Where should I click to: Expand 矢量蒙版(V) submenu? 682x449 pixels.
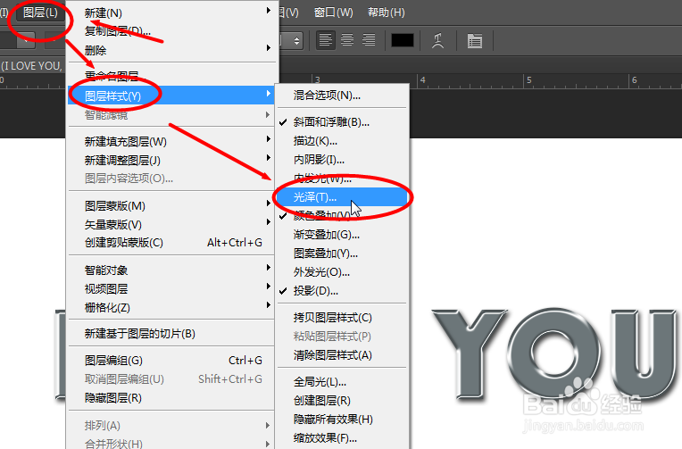(x=171, y=225)
